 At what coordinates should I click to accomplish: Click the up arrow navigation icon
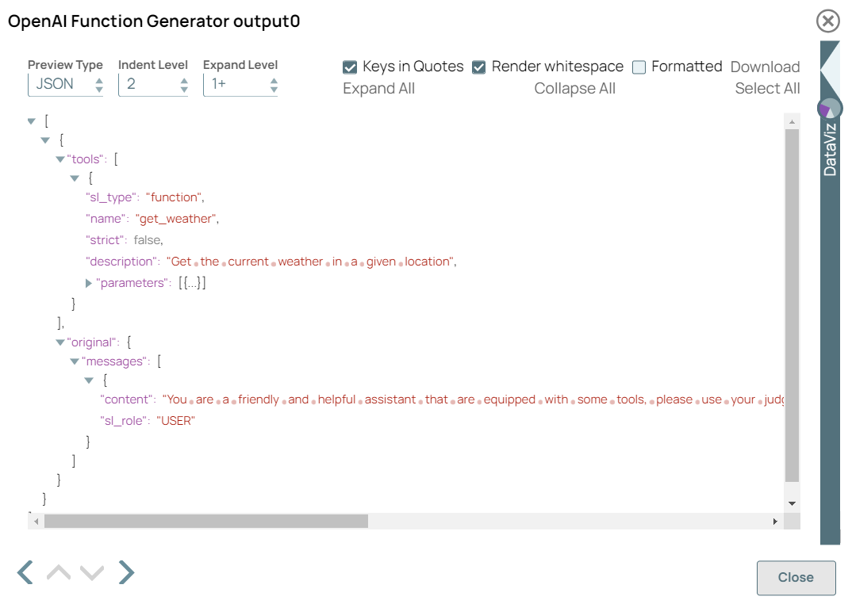pyautogui.click(x=57, y=571)
